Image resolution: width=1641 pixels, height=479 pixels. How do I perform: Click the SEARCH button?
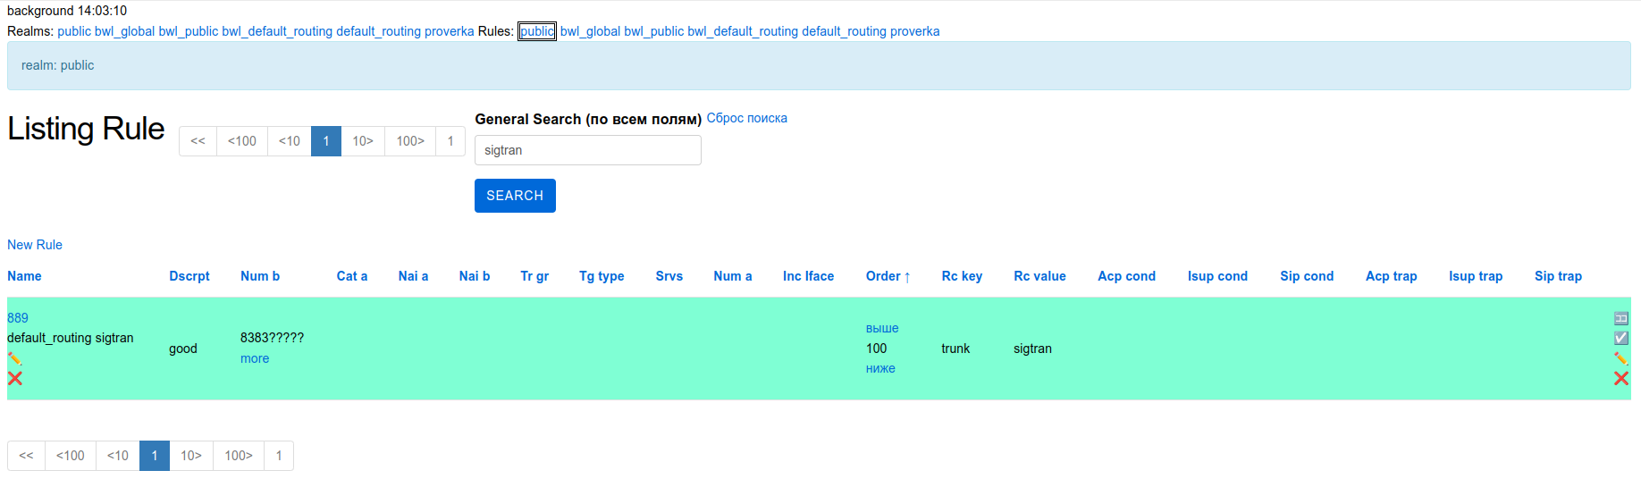tap(515, 196)
